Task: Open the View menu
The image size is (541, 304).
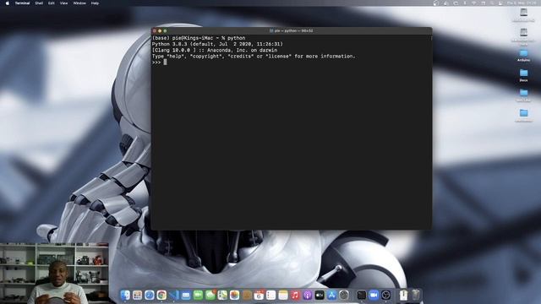Action: [64, 3]
